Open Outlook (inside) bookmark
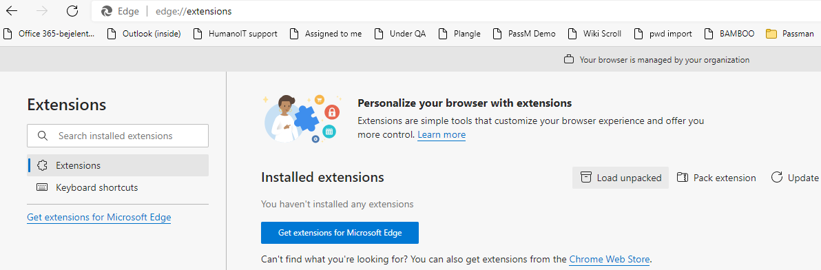 coord(144,34)
